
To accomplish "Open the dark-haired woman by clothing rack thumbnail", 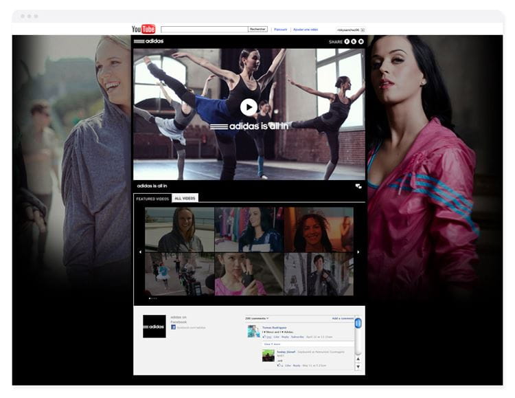I will point(249,230).
